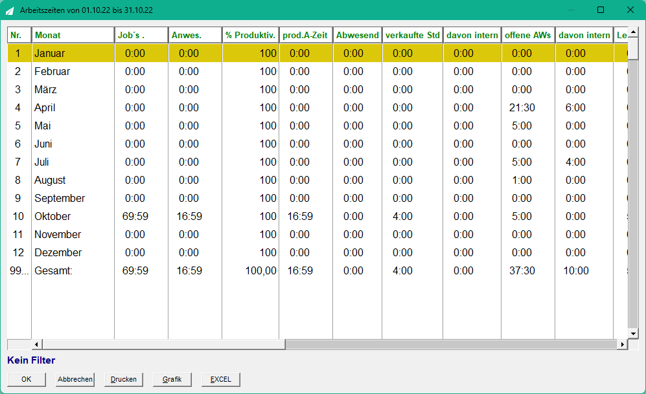Select the September row

(317, 198)
